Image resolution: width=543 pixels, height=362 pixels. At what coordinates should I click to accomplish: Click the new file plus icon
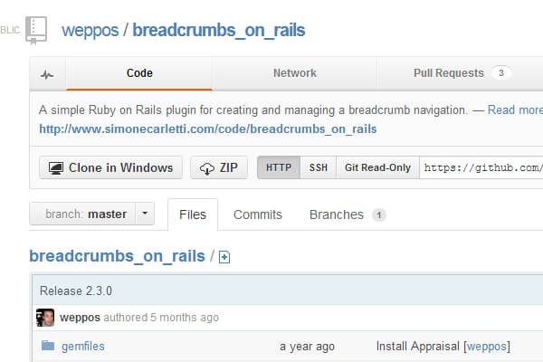tap(224, 257)
